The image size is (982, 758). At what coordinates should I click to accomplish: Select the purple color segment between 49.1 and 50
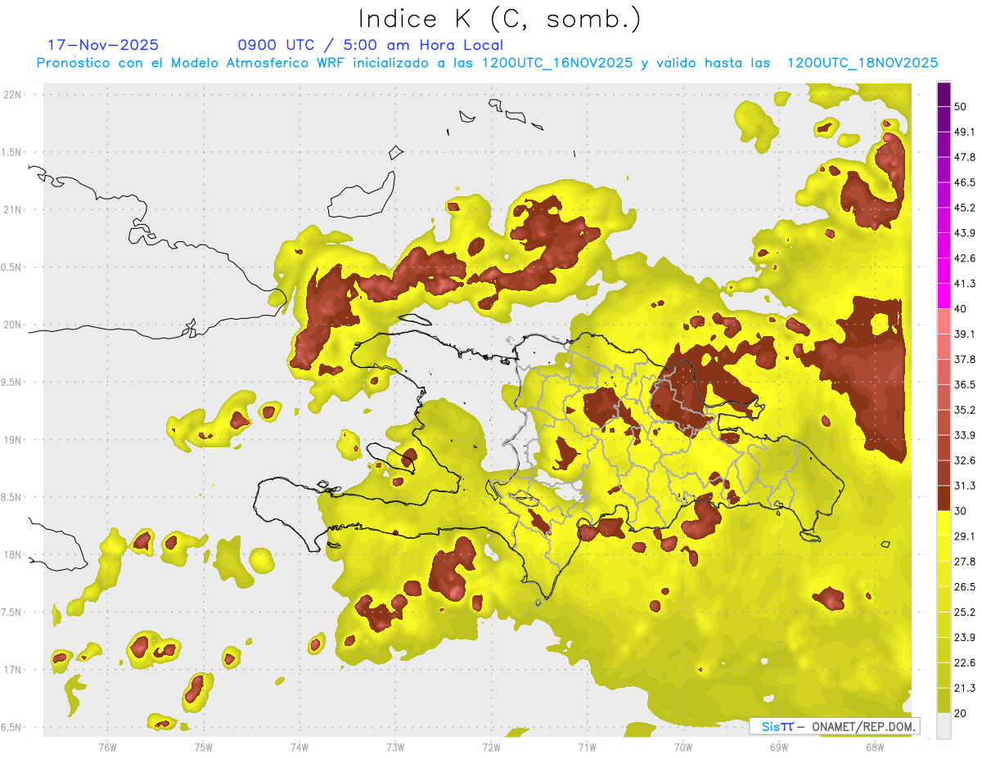(x=944, y=119)
